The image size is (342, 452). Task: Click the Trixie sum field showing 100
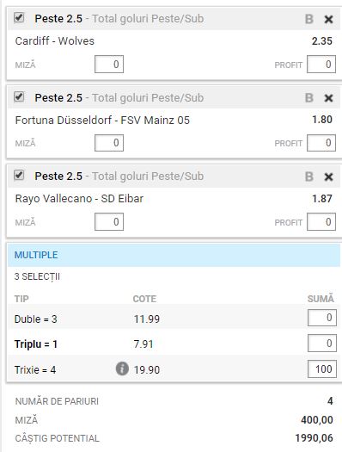pyautogui.click(x=322, y=368)
